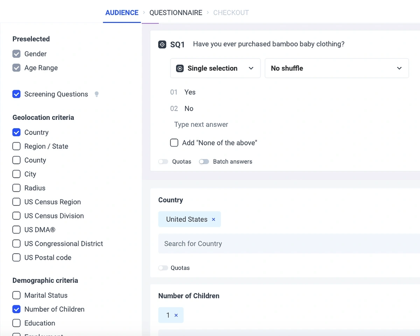The image size is (420, 336).
Task: Check the Marital Status checkbox
Action: [x=16, y=295]
